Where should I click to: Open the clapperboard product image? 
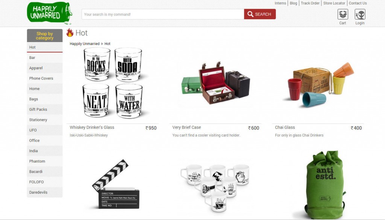pyautogui.click(x=116, y=184)
